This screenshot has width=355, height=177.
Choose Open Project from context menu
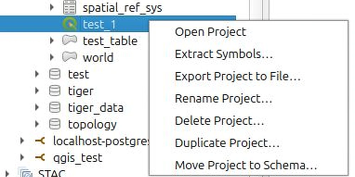(210, 32)
